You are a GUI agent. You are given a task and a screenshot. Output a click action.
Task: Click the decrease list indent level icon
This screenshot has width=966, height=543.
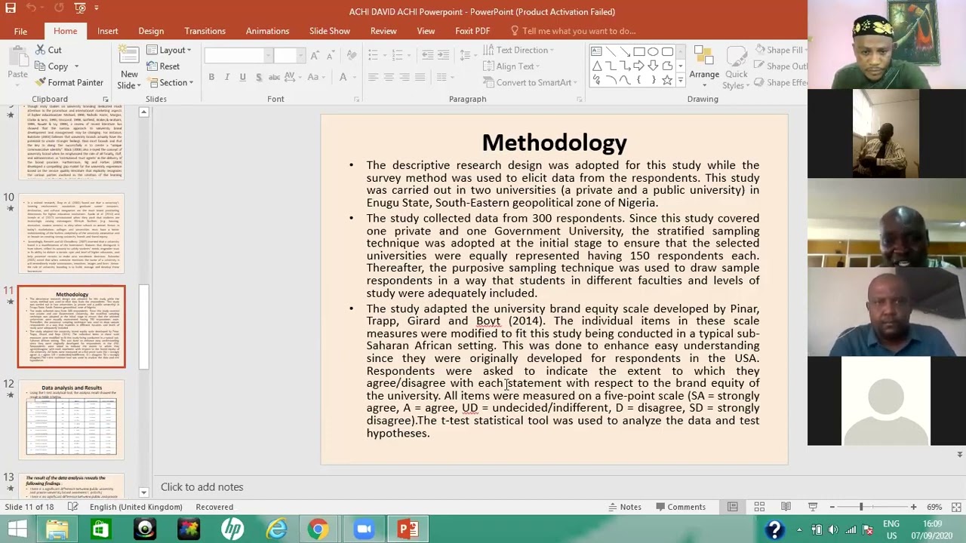[428, 56]
